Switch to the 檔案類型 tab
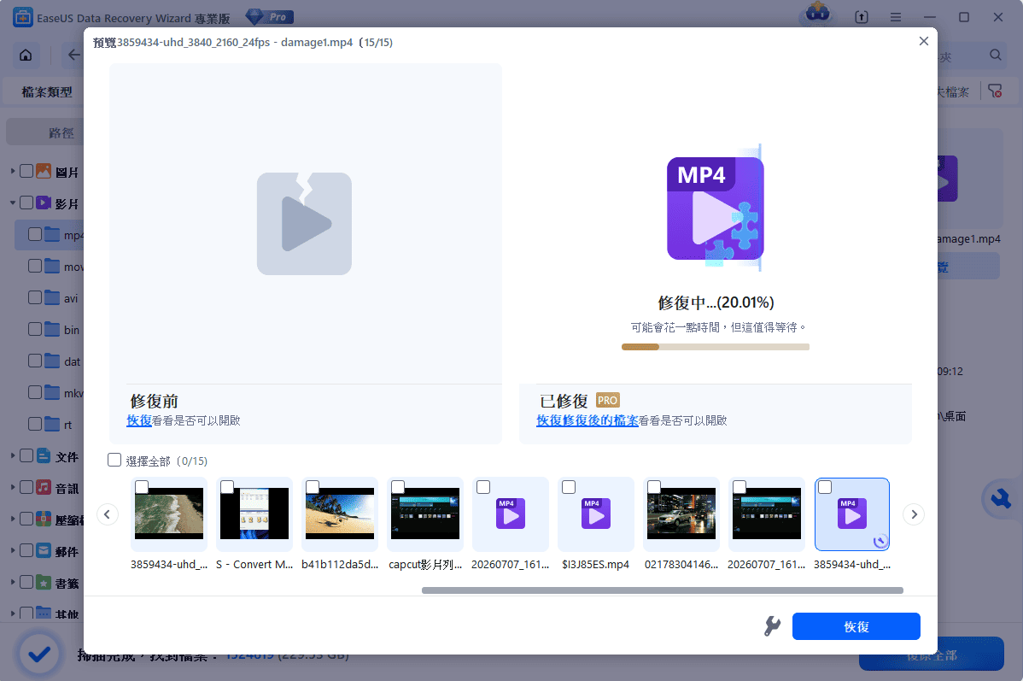 point(46,91)
